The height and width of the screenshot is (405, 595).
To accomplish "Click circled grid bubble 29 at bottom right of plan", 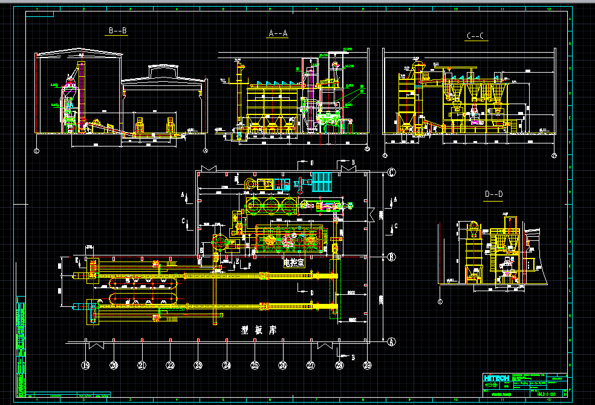I will click(367, 364).
